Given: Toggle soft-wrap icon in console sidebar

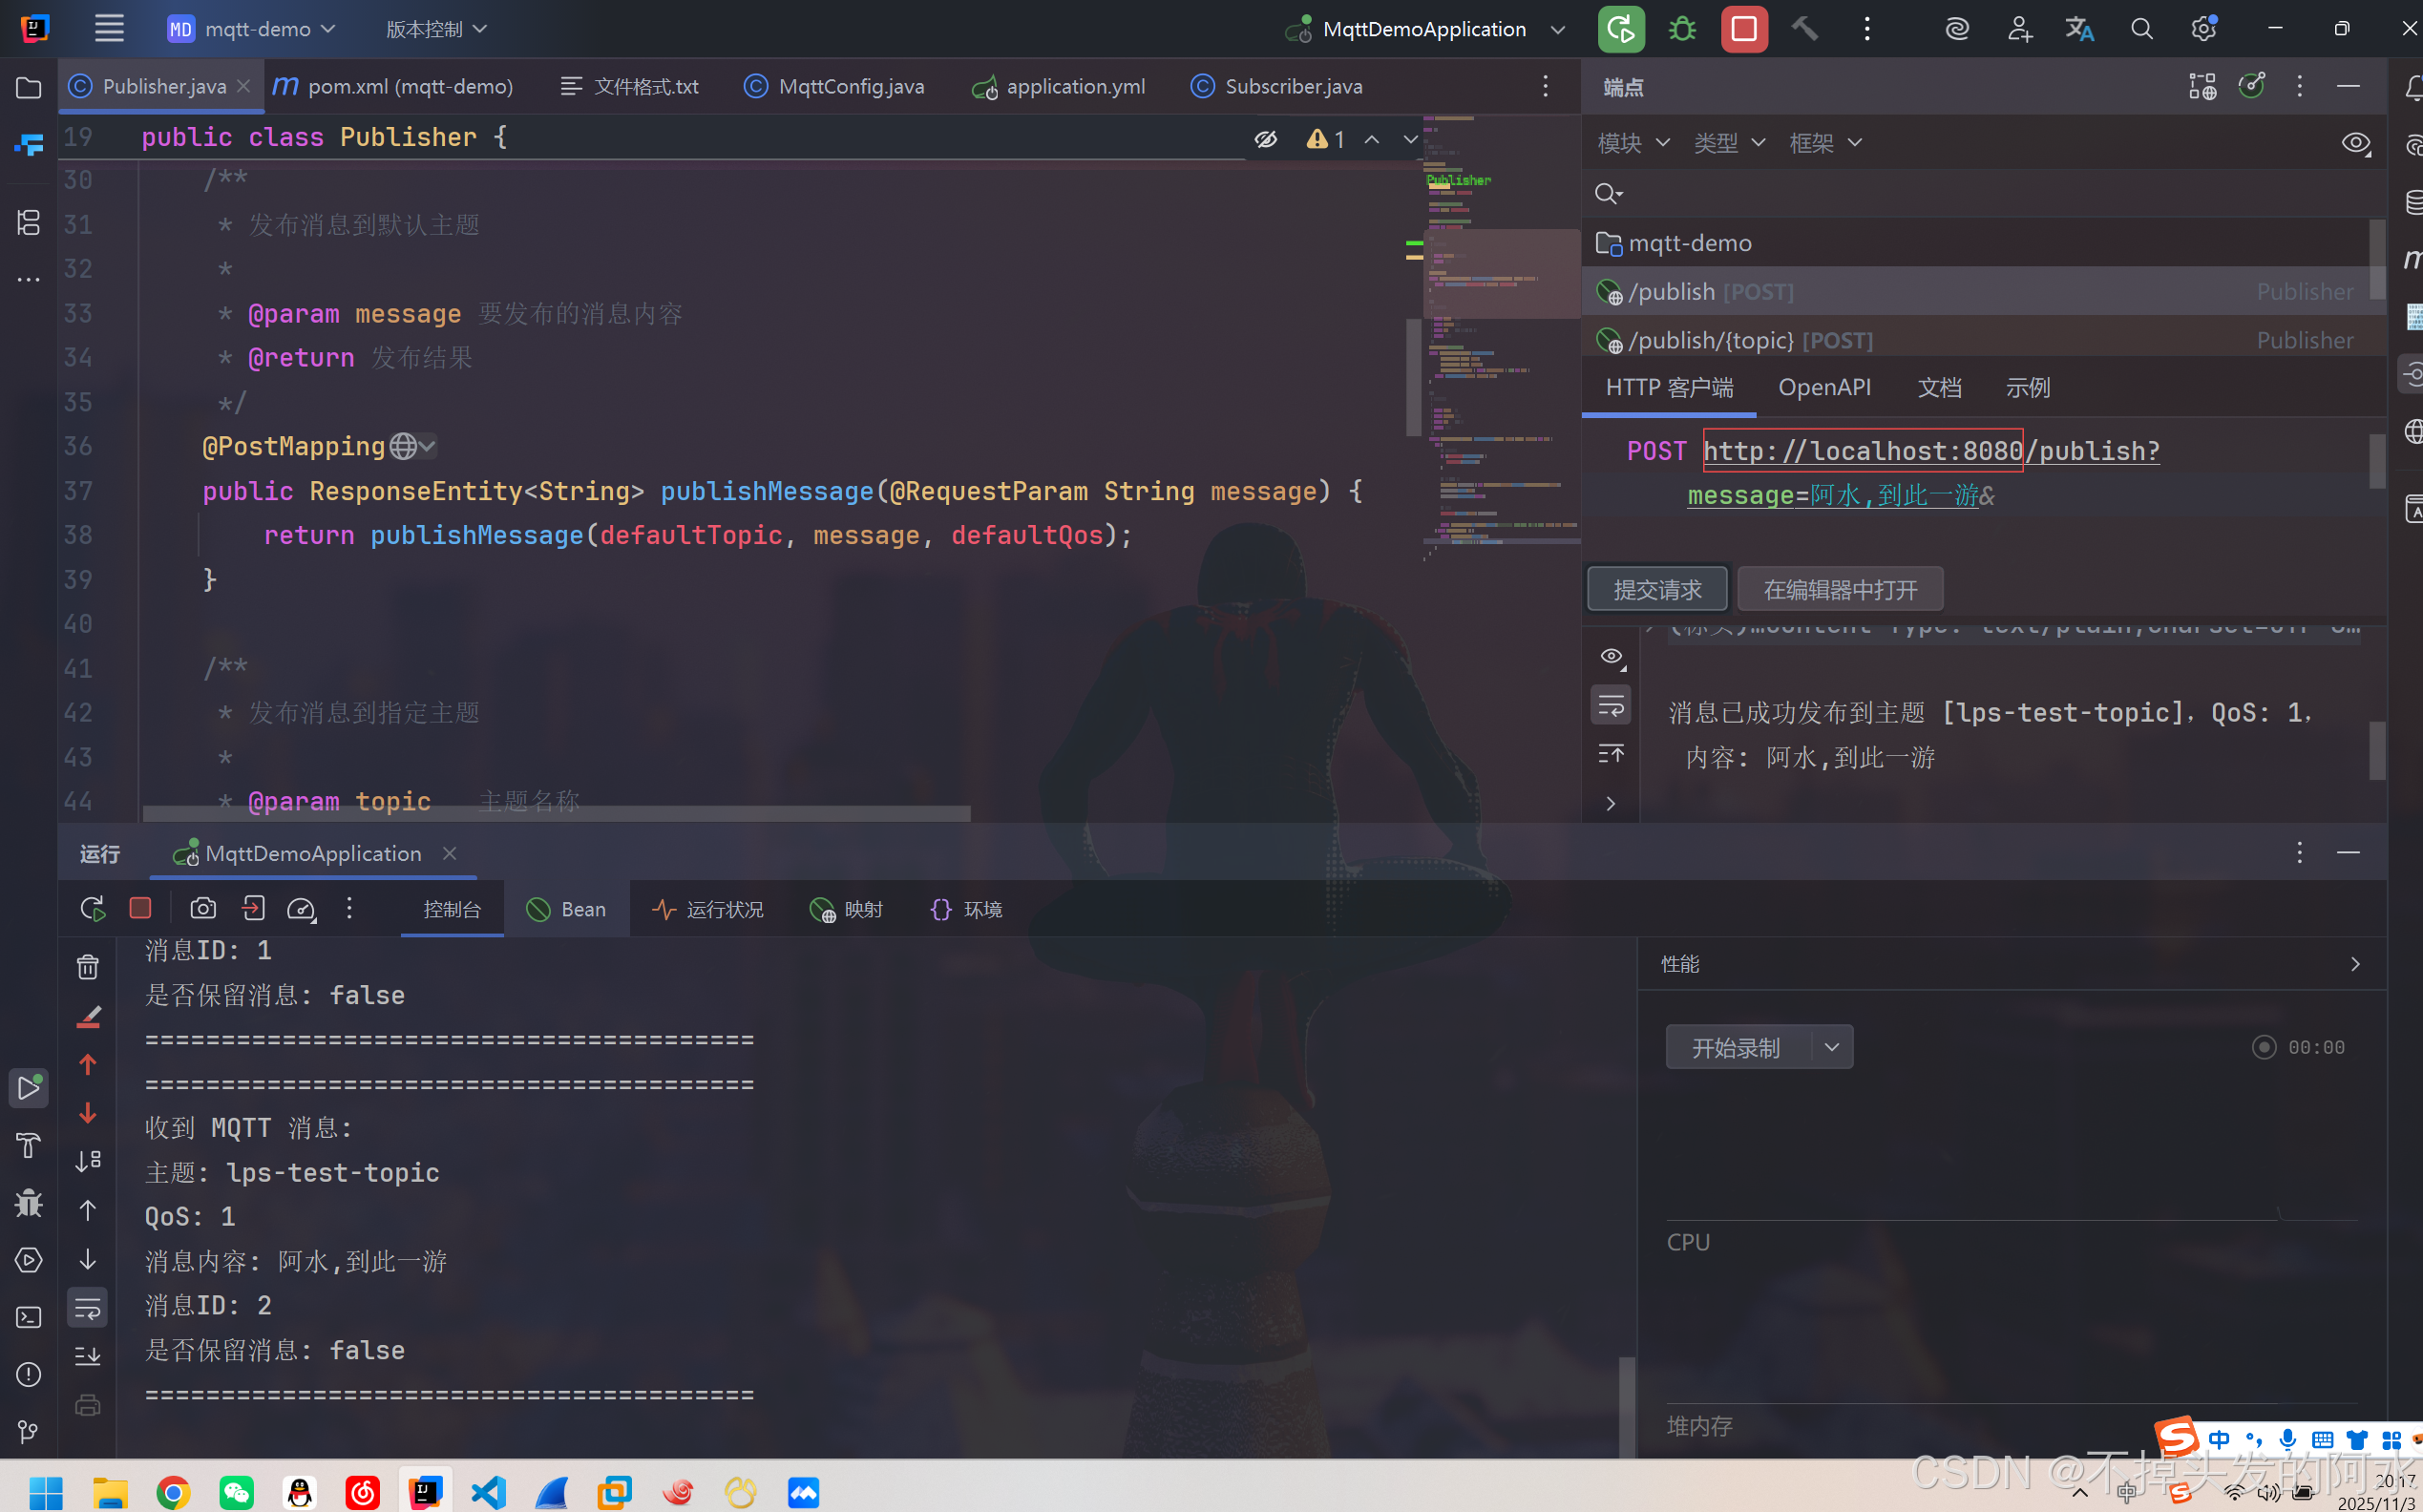Looking at the screenshot, I should [x=88, y=1307].
